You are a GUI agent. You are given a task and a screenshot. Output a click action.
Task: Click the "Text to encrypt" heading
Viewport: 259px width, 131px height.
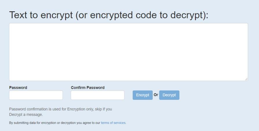41,15
